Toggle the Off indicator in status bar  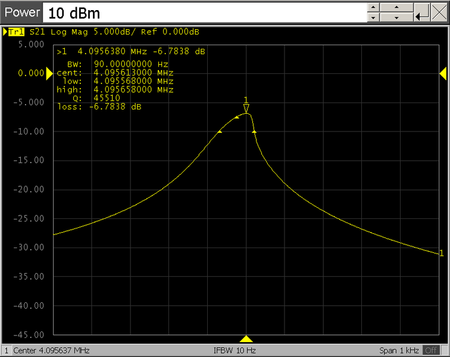(430, 350)
